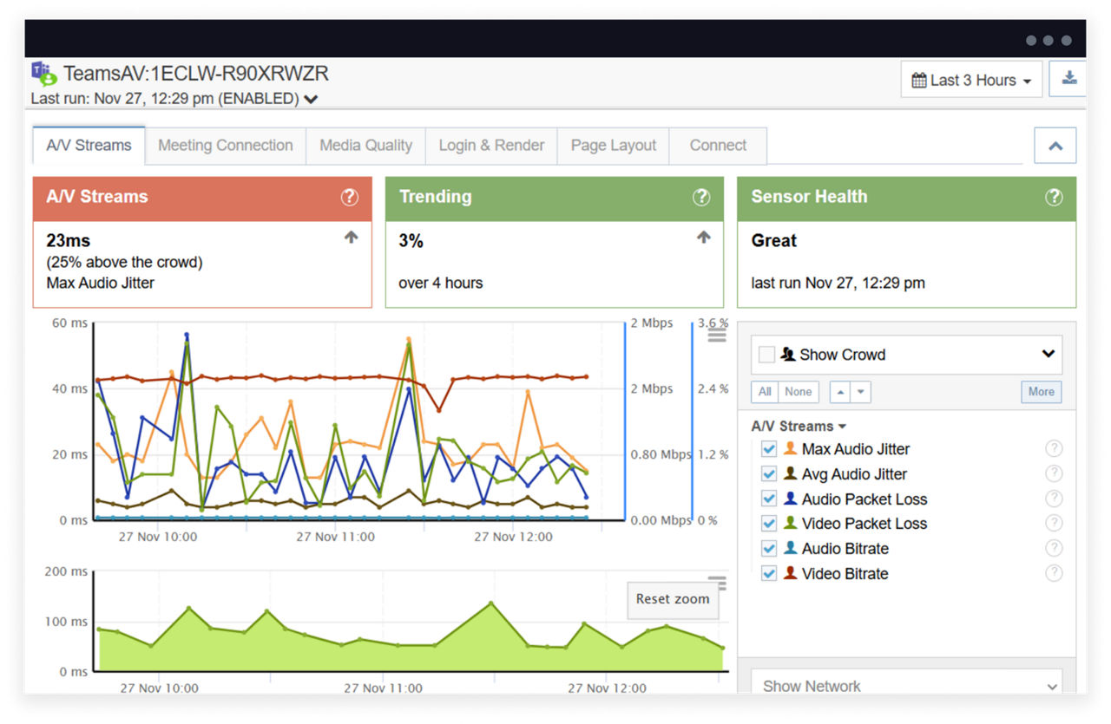Click the More button

1041,392
